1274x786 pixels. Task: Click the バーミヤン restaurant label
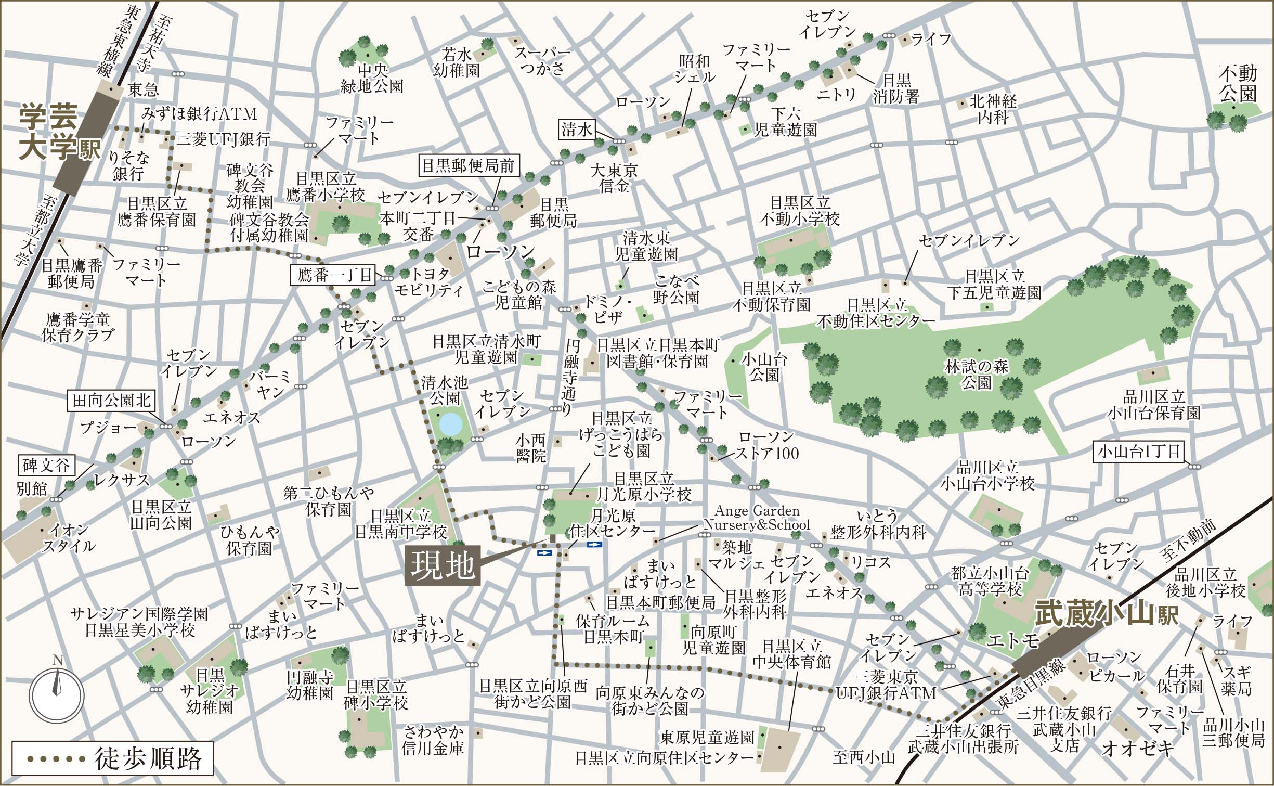point(270,385)
